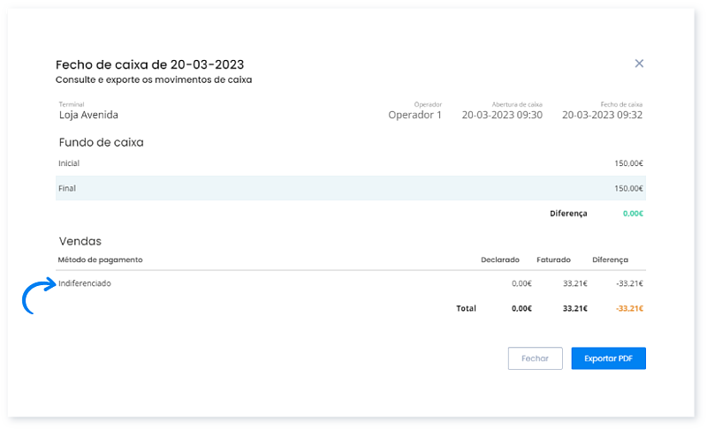707x429 pixels.
Task: Click the Loja Avenida terminal name
Action: (88, 115)
